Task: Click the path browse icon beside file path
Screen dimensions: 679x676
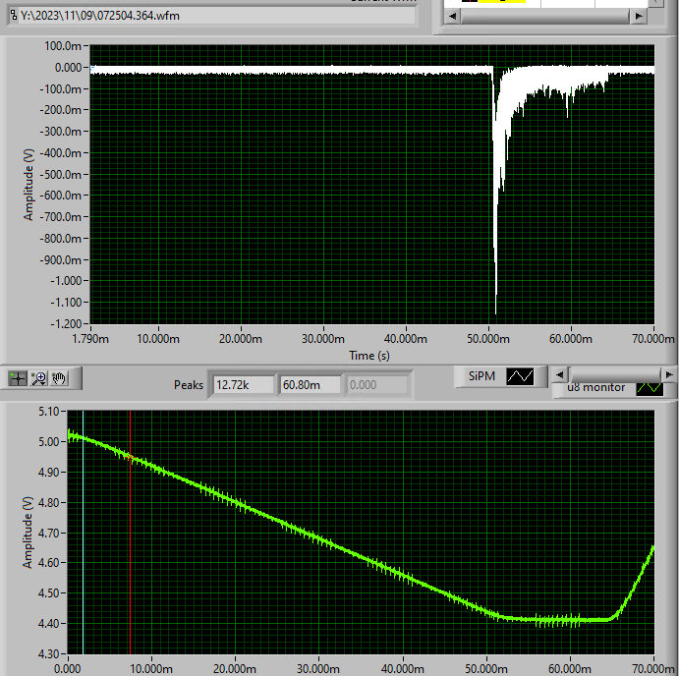Action: [x=14, y=16]
